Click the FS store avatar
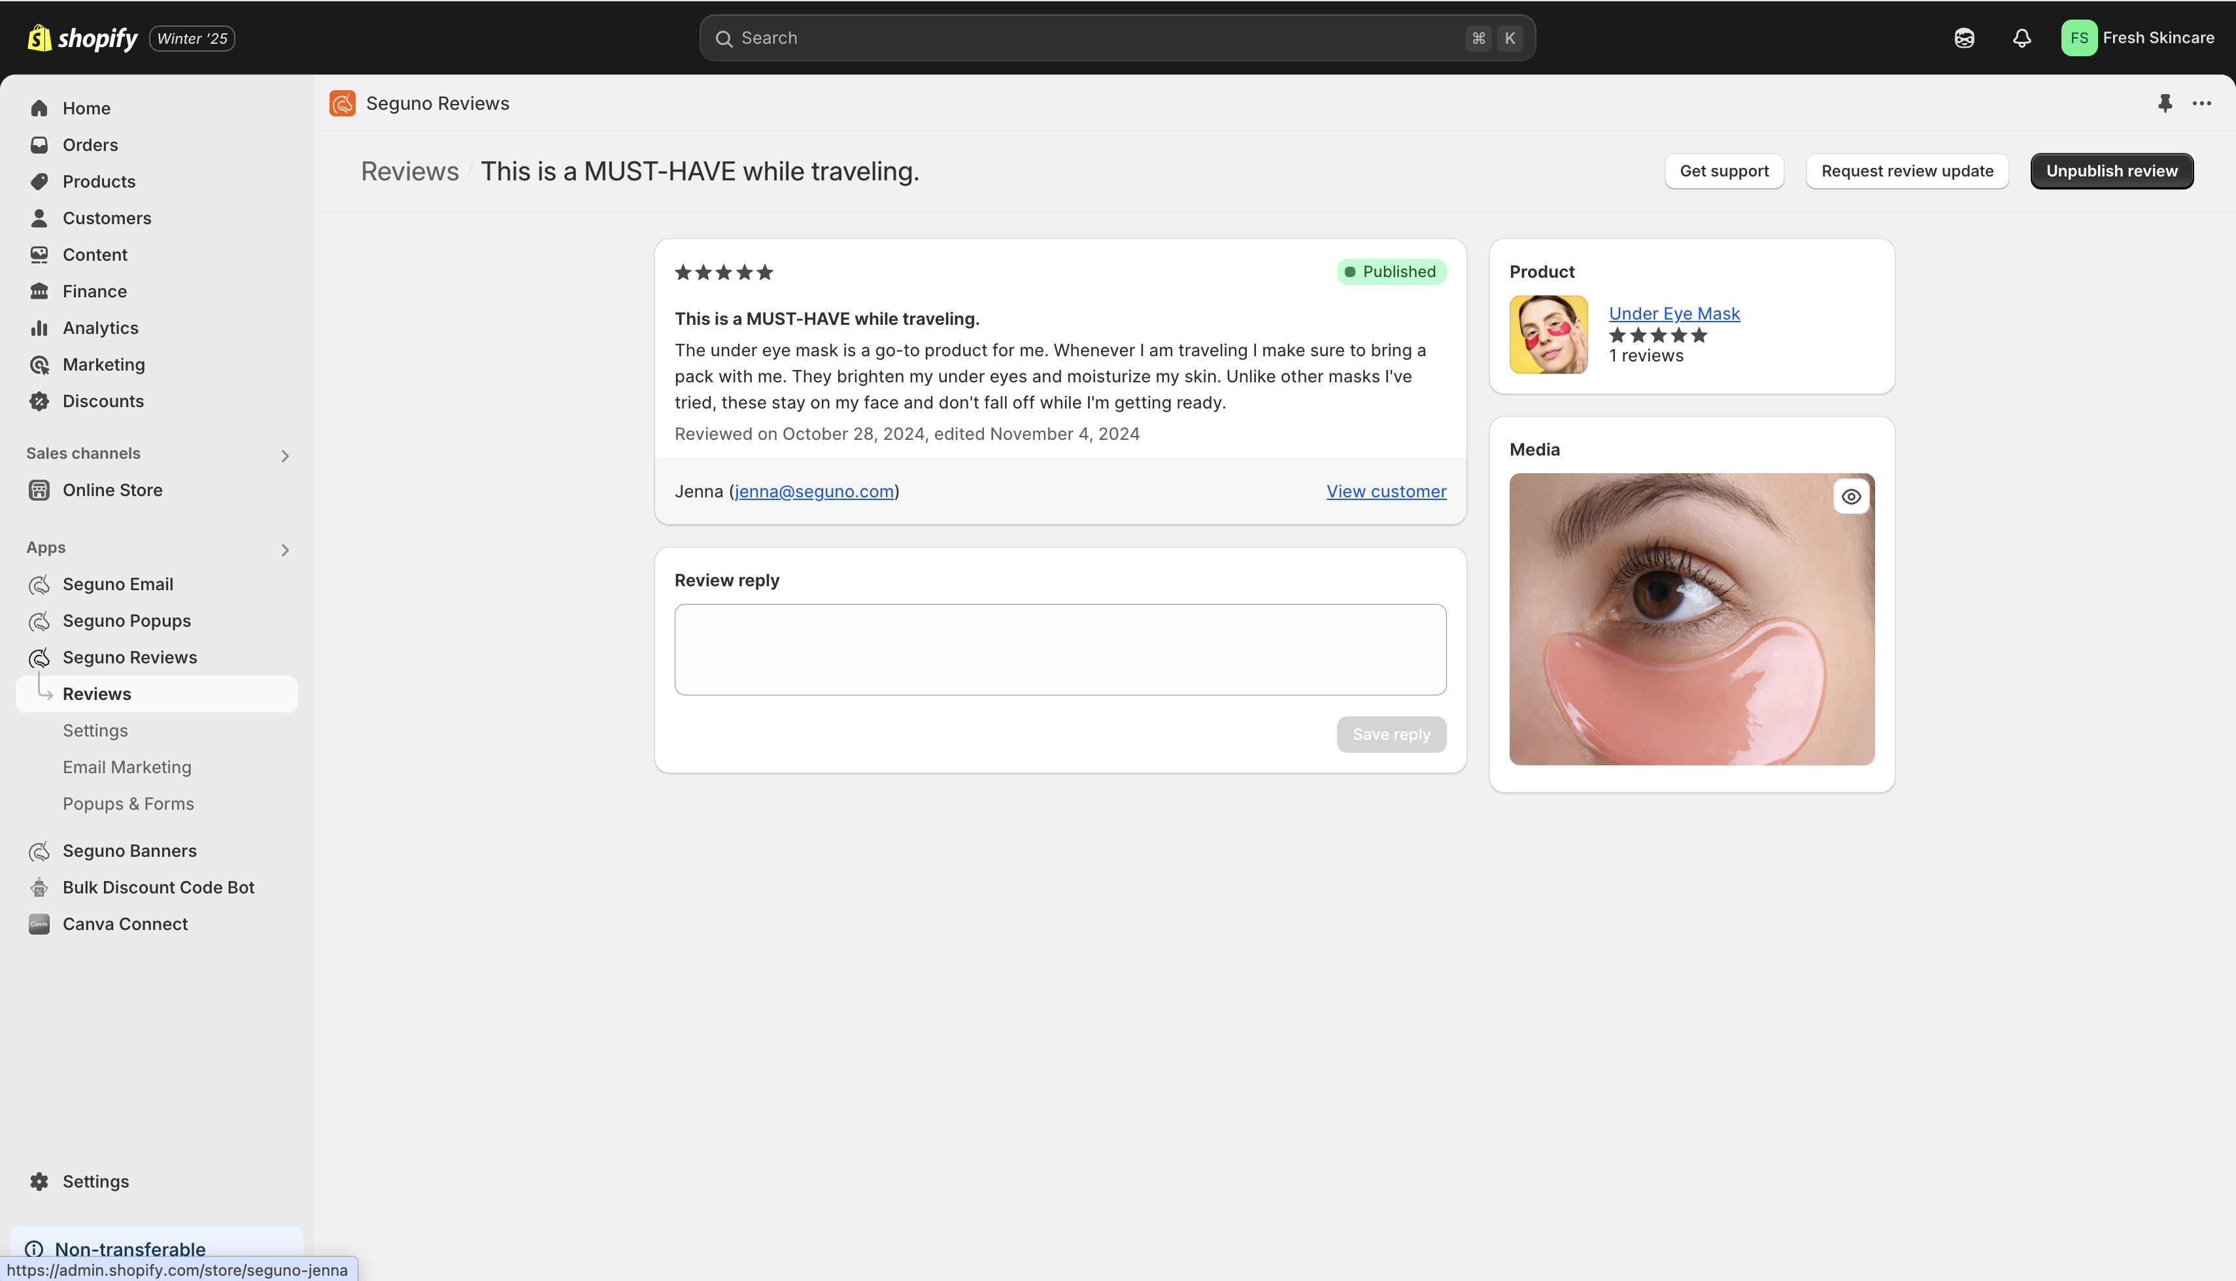This screenshot has width=2236, height=1281. (2078, 38)
